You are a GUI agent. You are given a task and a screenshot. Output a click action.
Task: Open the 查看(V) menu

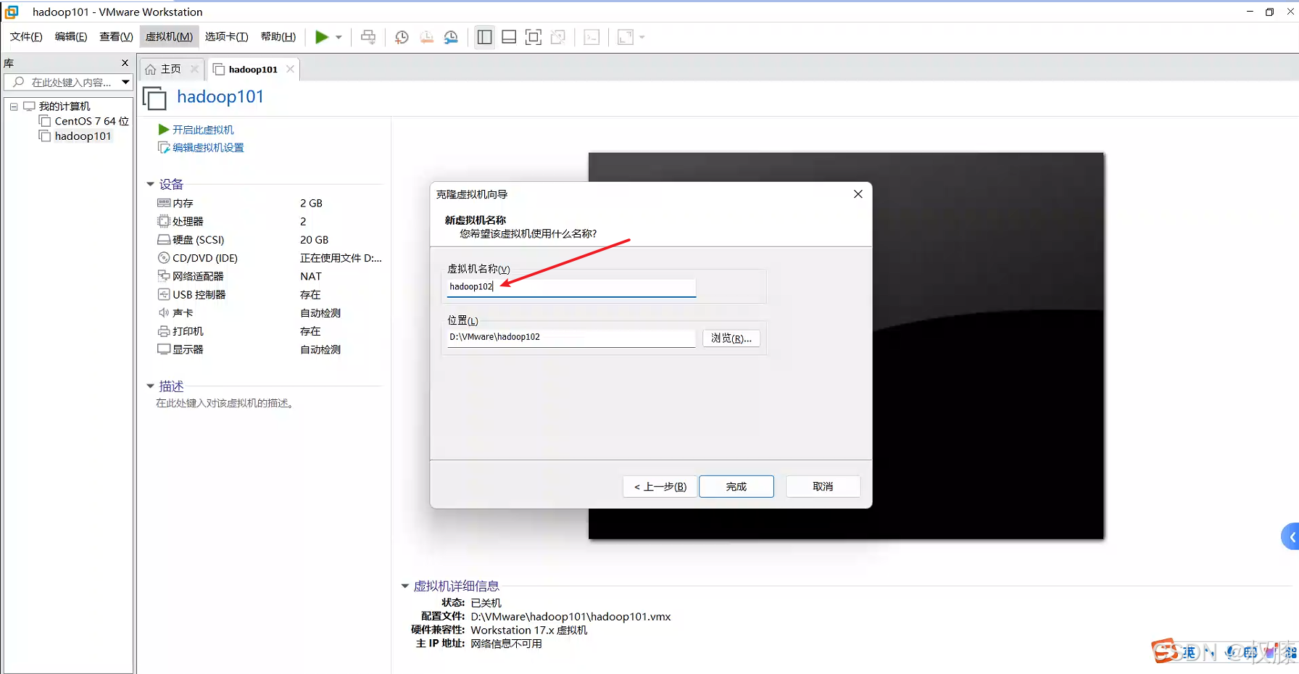[x=116, y=37]
